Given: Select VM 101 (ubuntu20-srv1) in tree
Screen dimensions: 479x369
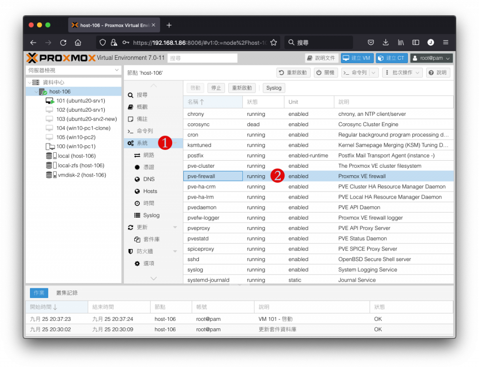Looking at the screenshot, I should pos(80,100).
